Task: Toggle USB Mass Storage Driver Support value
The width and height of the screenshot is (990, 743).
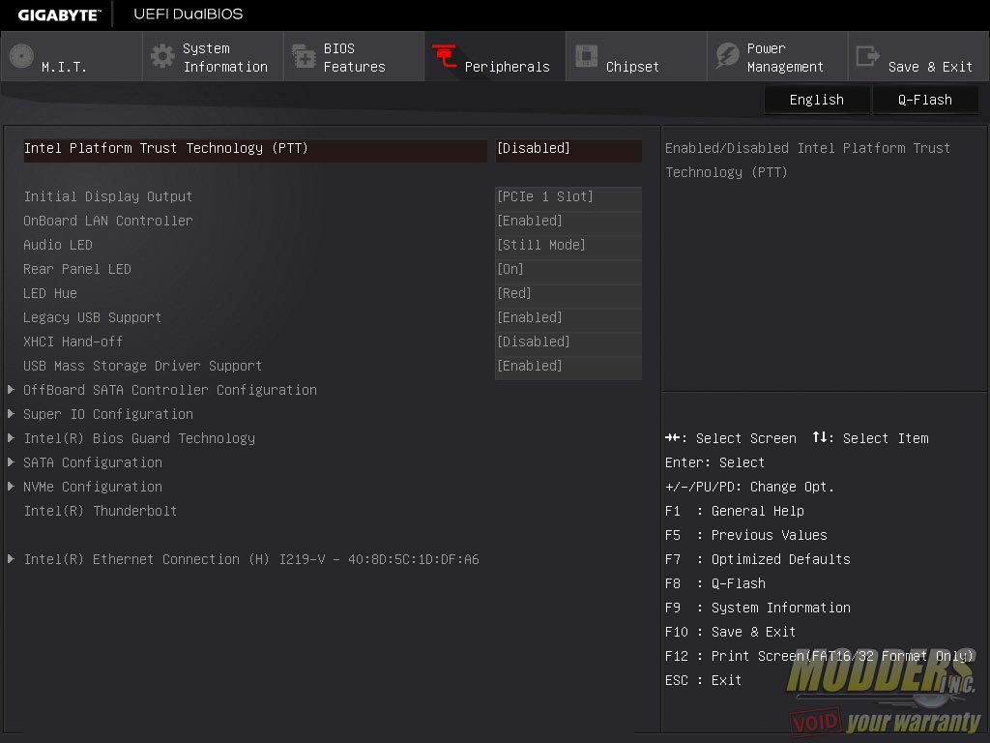Action: 568,367
